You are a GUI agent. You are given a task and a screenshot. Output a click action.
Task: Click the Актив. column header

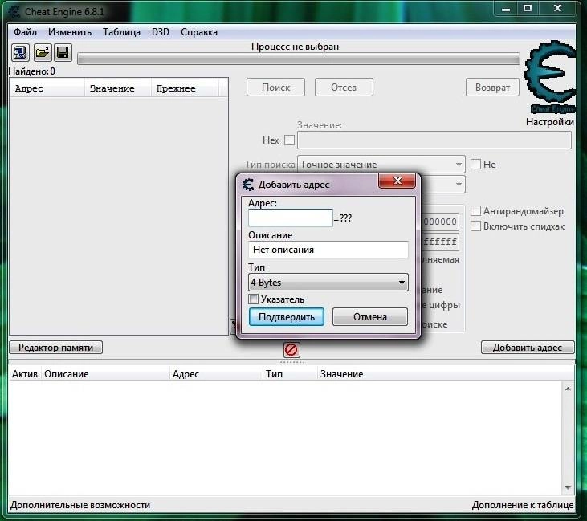pyautogui.click(x=26, y=374)
